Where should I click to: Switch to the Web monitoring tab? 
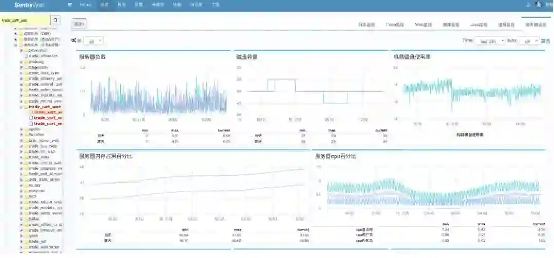[x=423, y=25]
